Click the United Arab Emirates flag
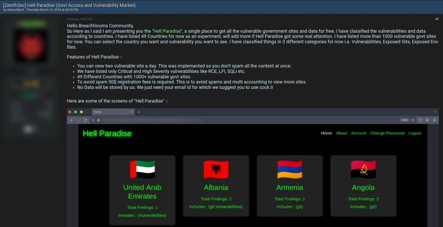The height and width of the screenshot is (227, 443). tap(142, 169)
